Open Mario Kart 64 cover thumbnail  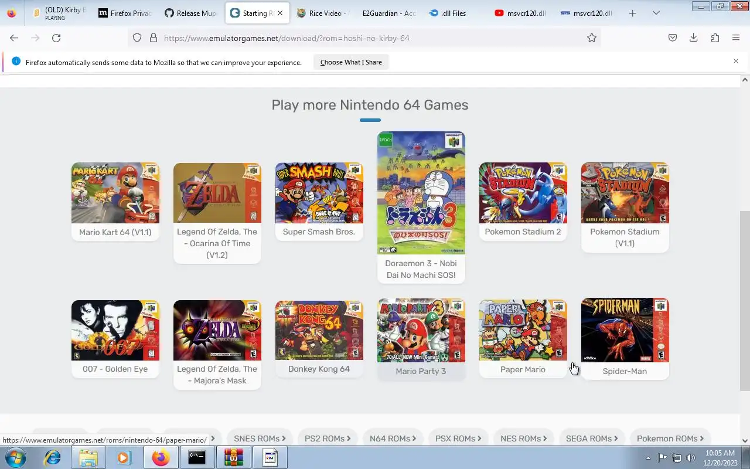click(x=115, y=193)
